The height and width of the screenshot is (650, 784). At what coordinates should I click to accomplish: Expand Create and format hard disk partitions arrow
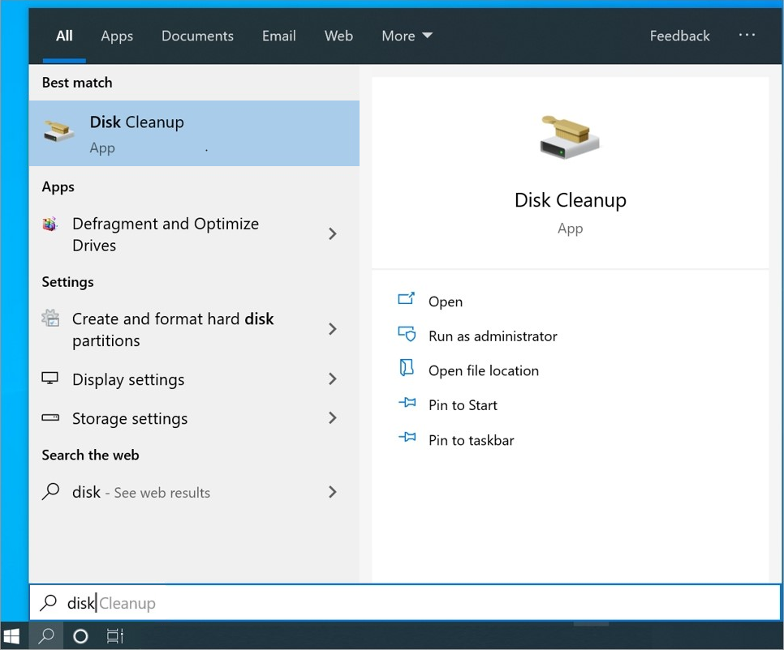[332, 329]
